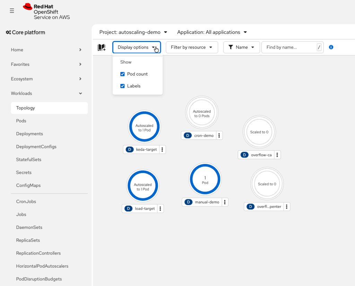Screen dimensions: 355x286
Task: Close the Display options dropdown
Action: point(137,47)
